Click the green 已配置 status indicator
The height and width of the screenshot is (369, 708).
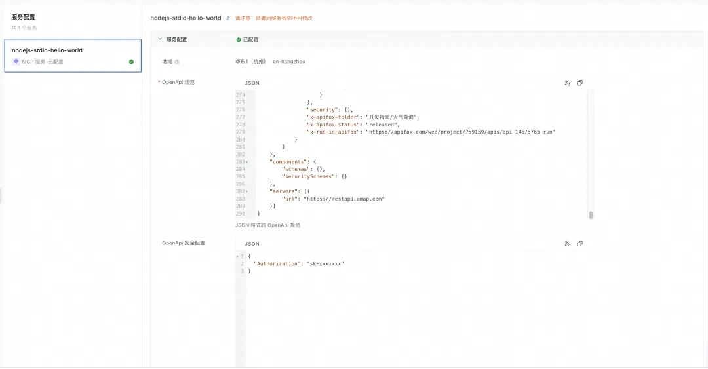coord(239,40)
